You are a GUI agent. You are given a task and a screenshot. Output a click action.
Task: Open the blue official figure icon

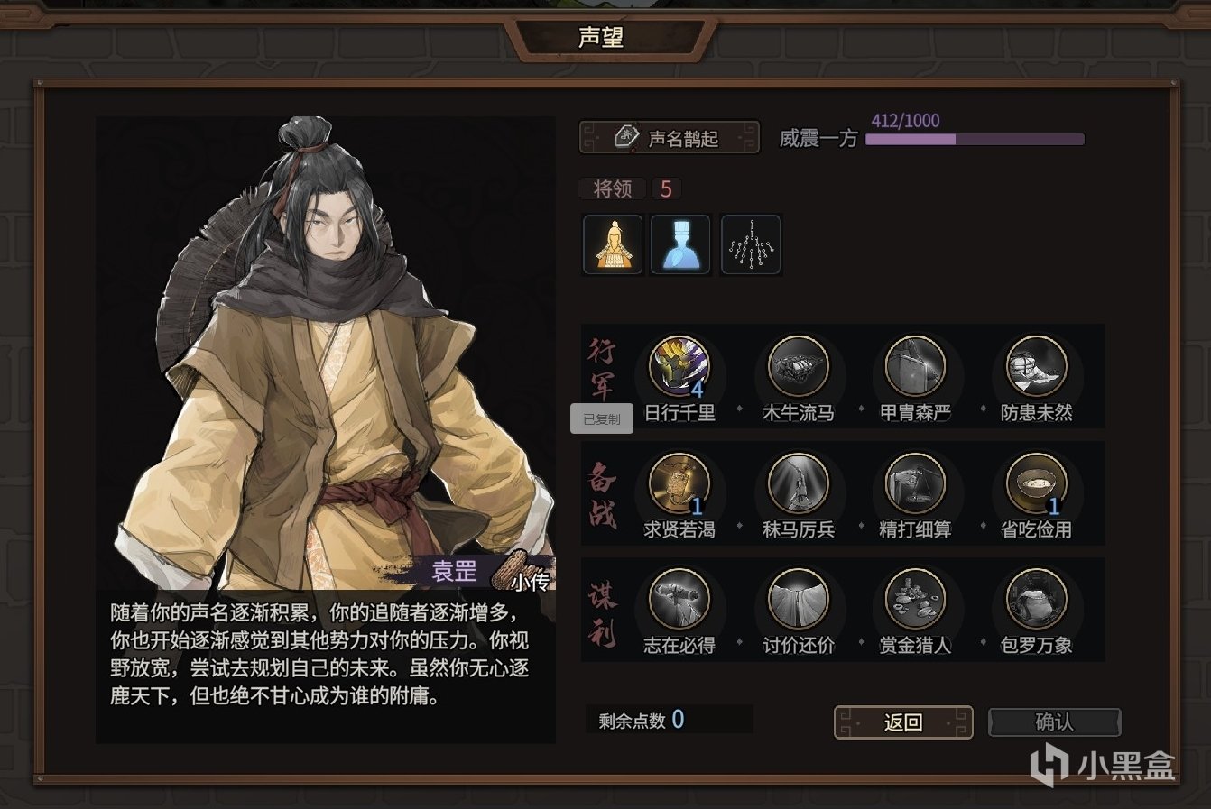coord(681,244)
